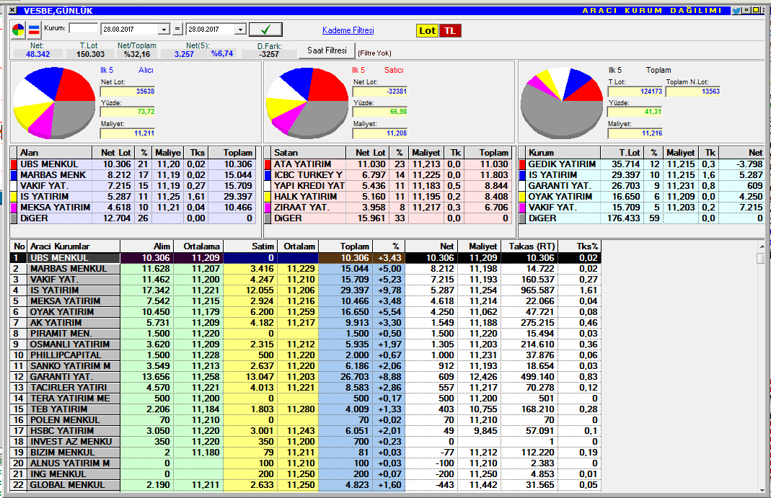Click GEDIK YATIRIM in the Kurum table
771x498 pixels.
pyautogui.click(x=562, y=164)
